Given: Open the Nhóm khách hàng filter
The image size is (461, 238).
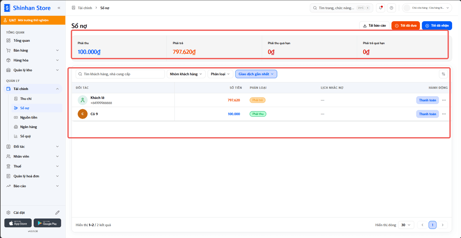Looking at the screenshot, I should click(x=186, y=74).
